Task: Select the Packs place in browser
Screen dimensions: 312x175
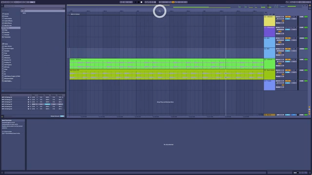Action: tap(6, 44)
